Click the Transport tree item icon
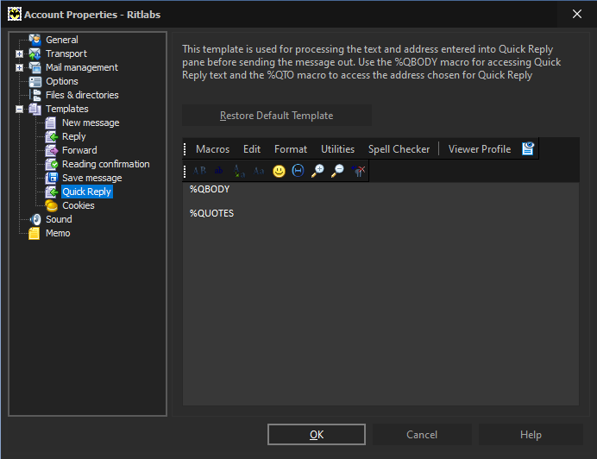This screenshot has width=597, height=459. click(x=35, y=53)
